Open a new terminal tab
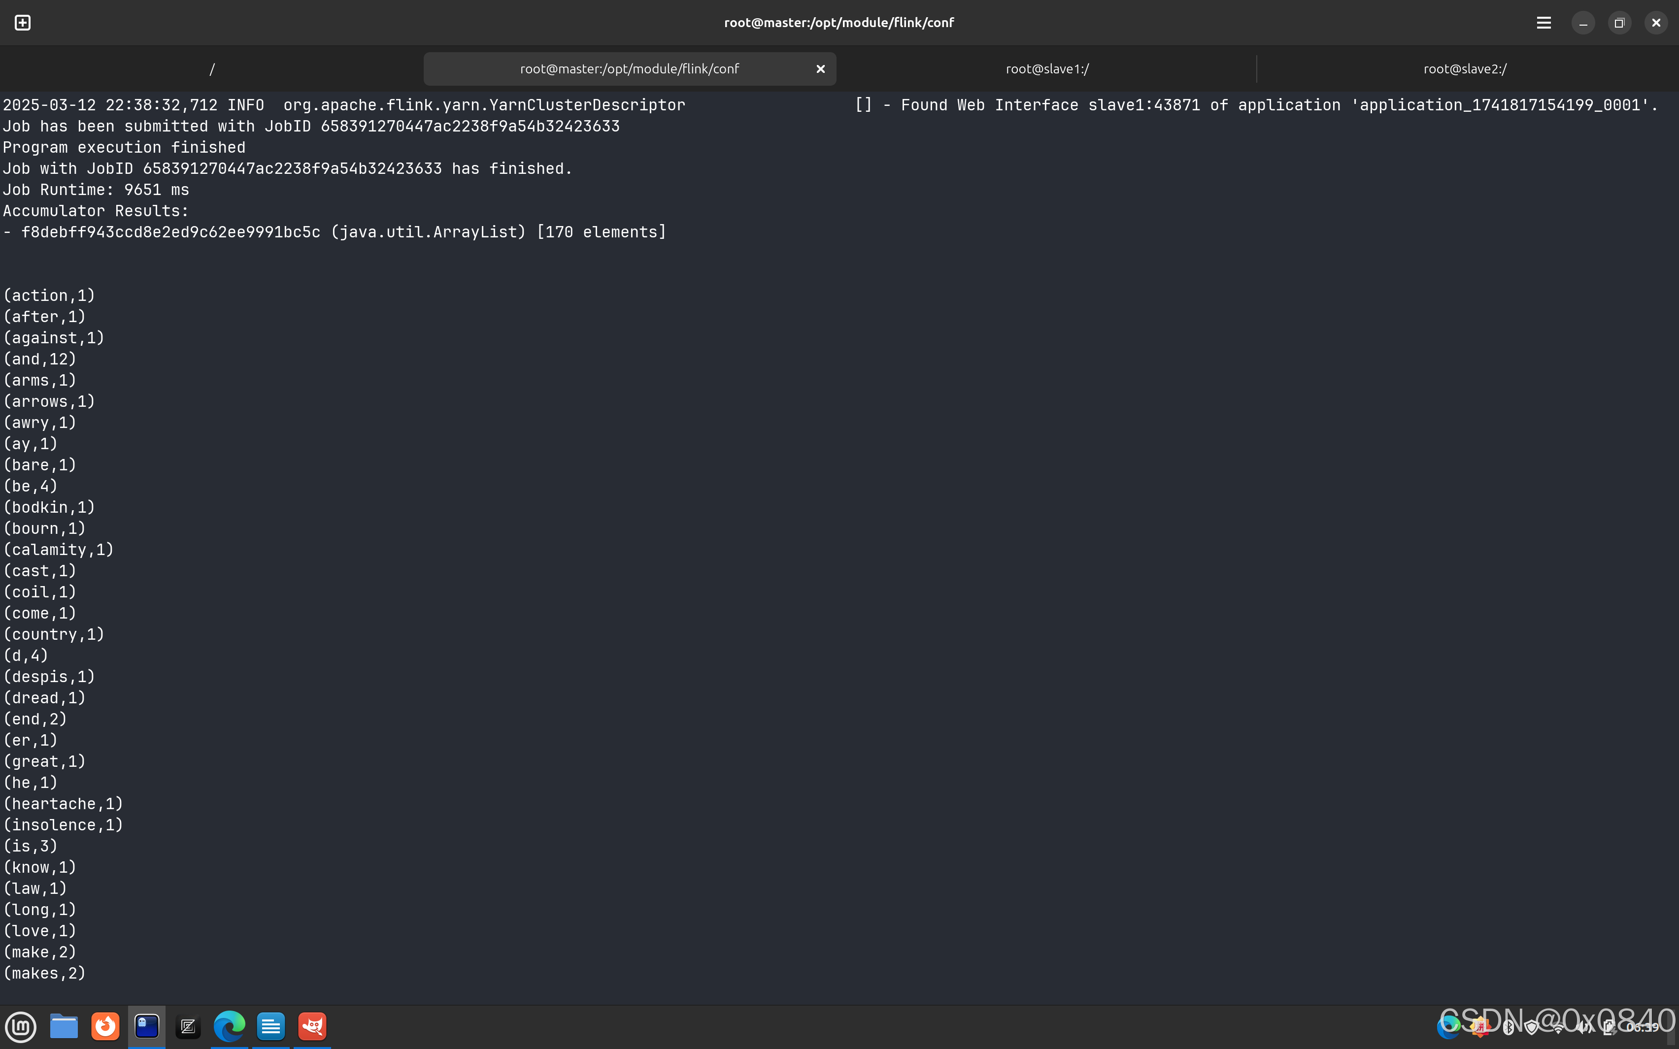Image resolution: width=1679 pixels, height=1049 pixels. (x=22, y=23)
